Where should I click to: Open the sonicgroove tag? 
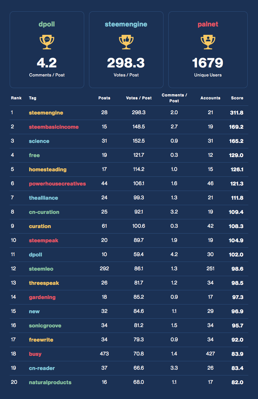pos(45,325)
